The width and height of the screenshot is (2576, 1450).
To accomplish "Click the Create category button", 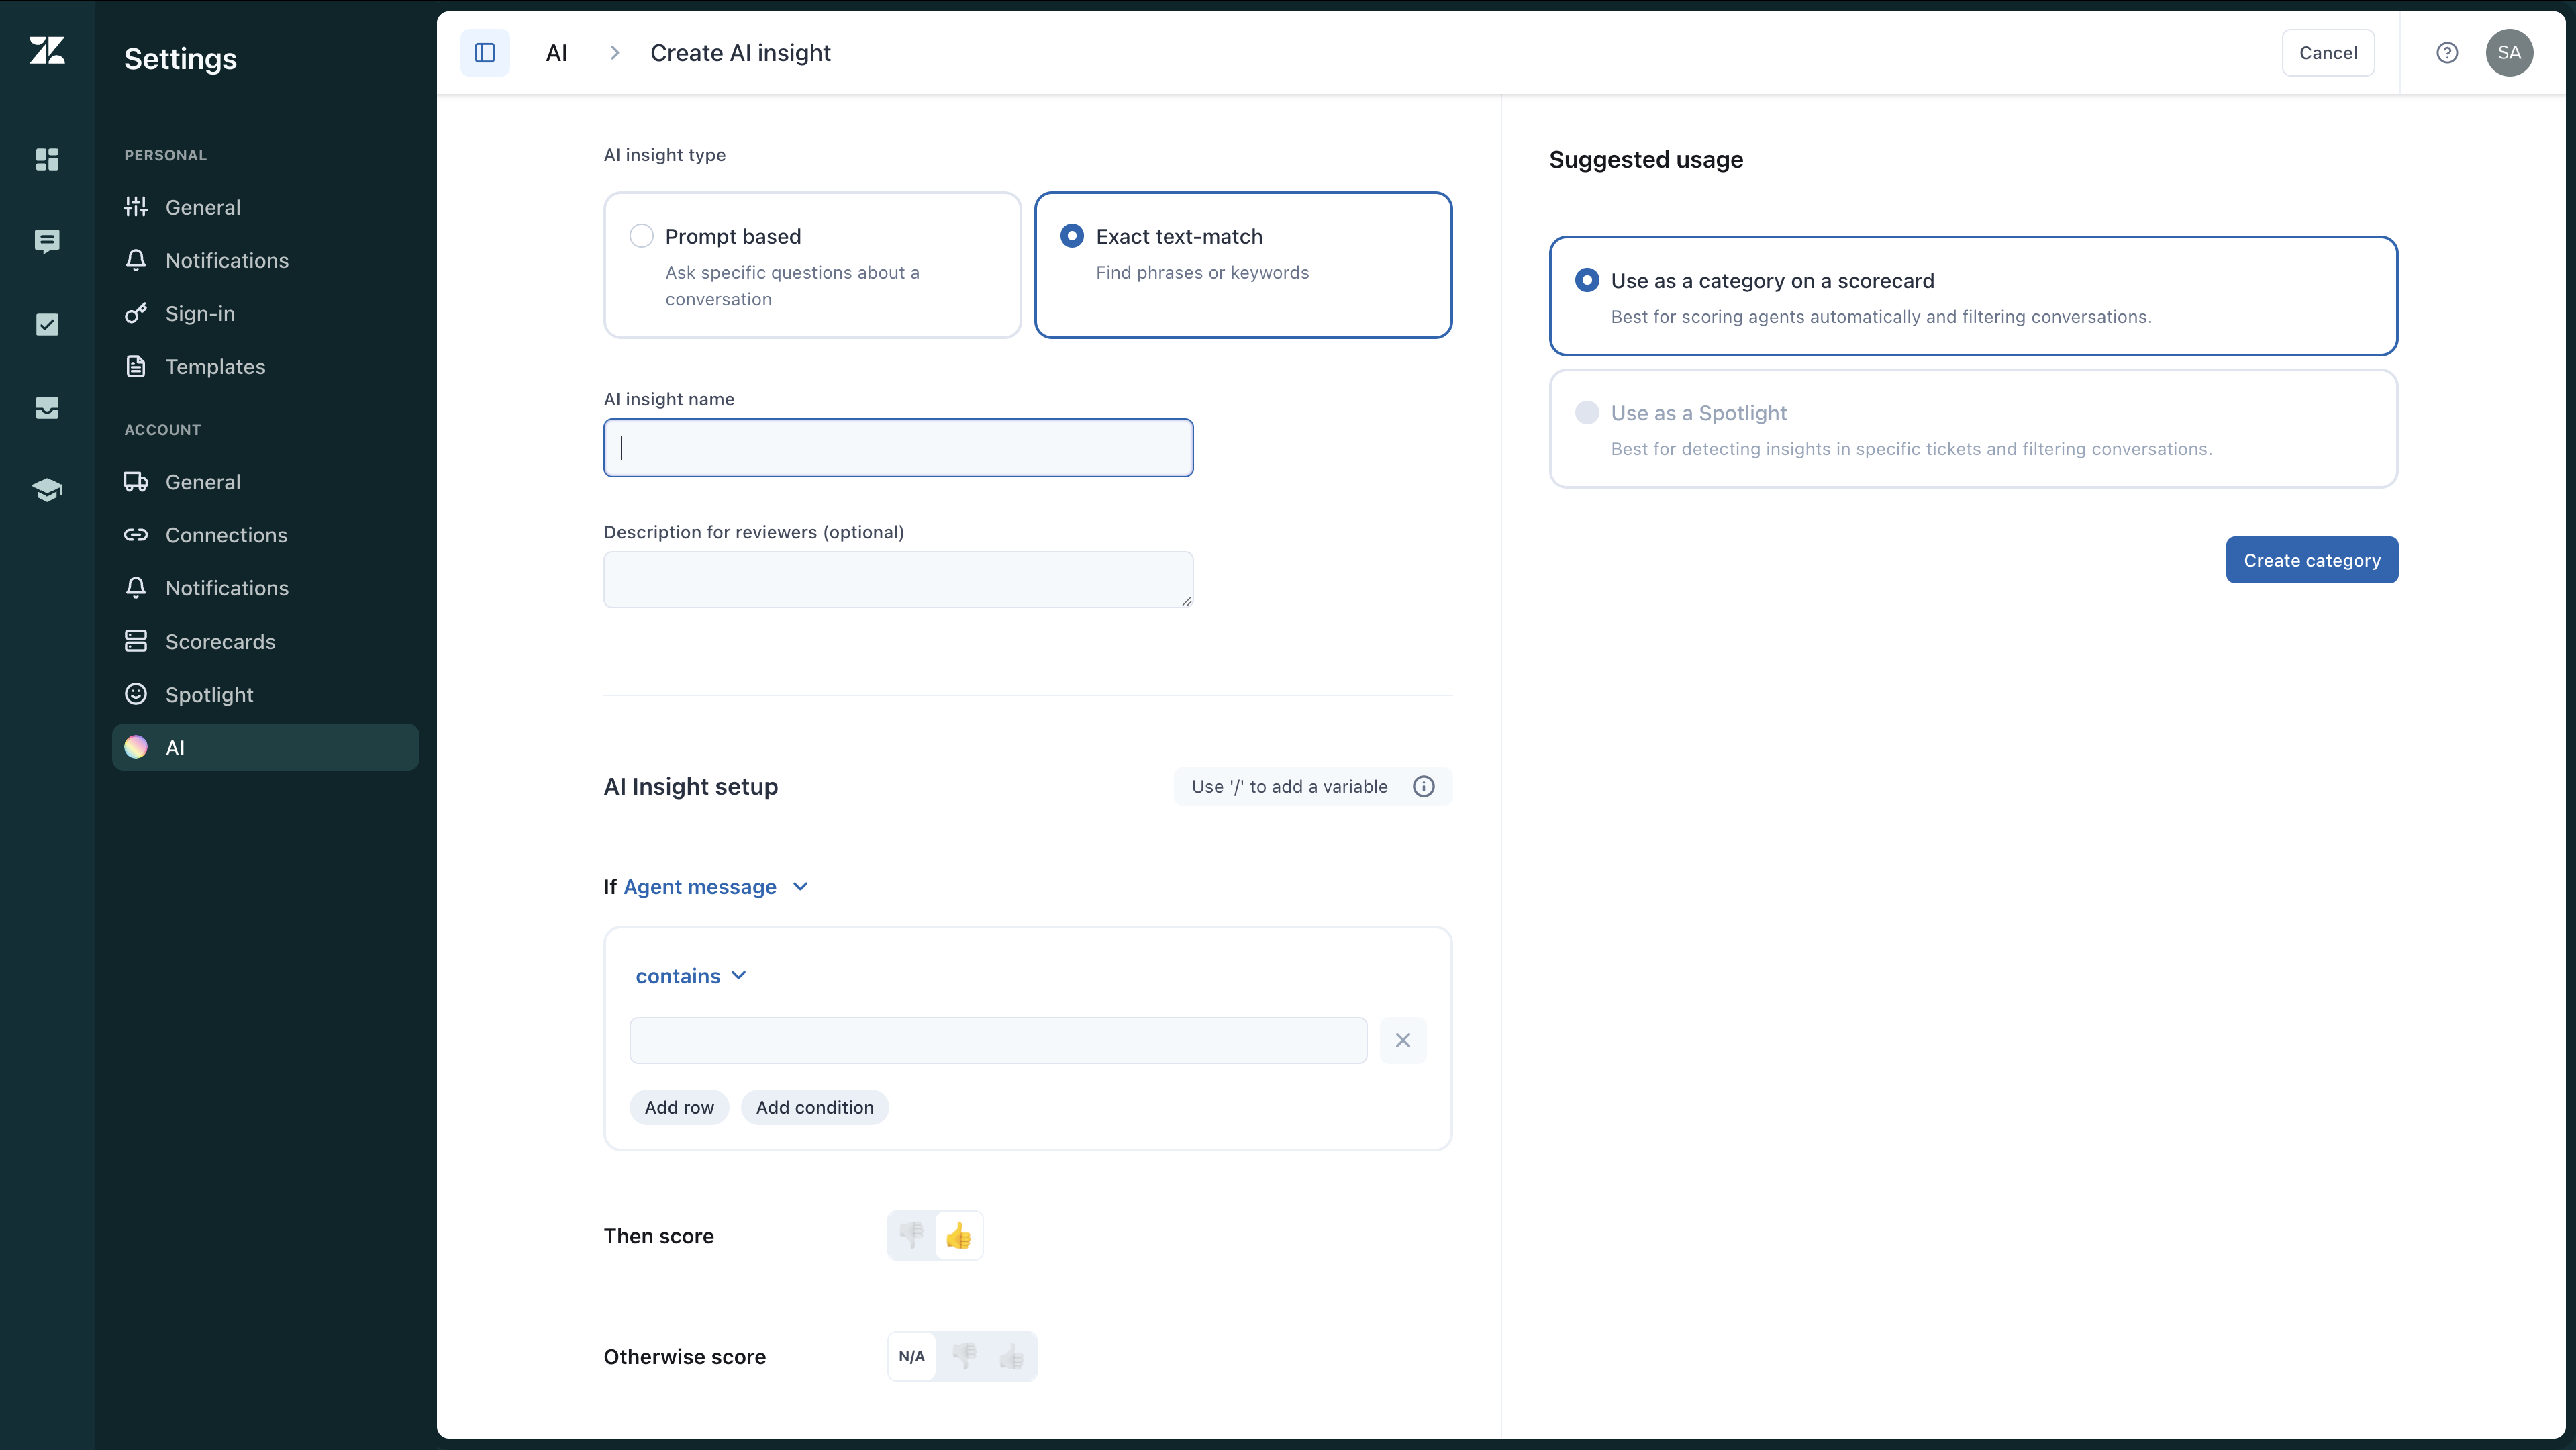I will point(2312,560).
